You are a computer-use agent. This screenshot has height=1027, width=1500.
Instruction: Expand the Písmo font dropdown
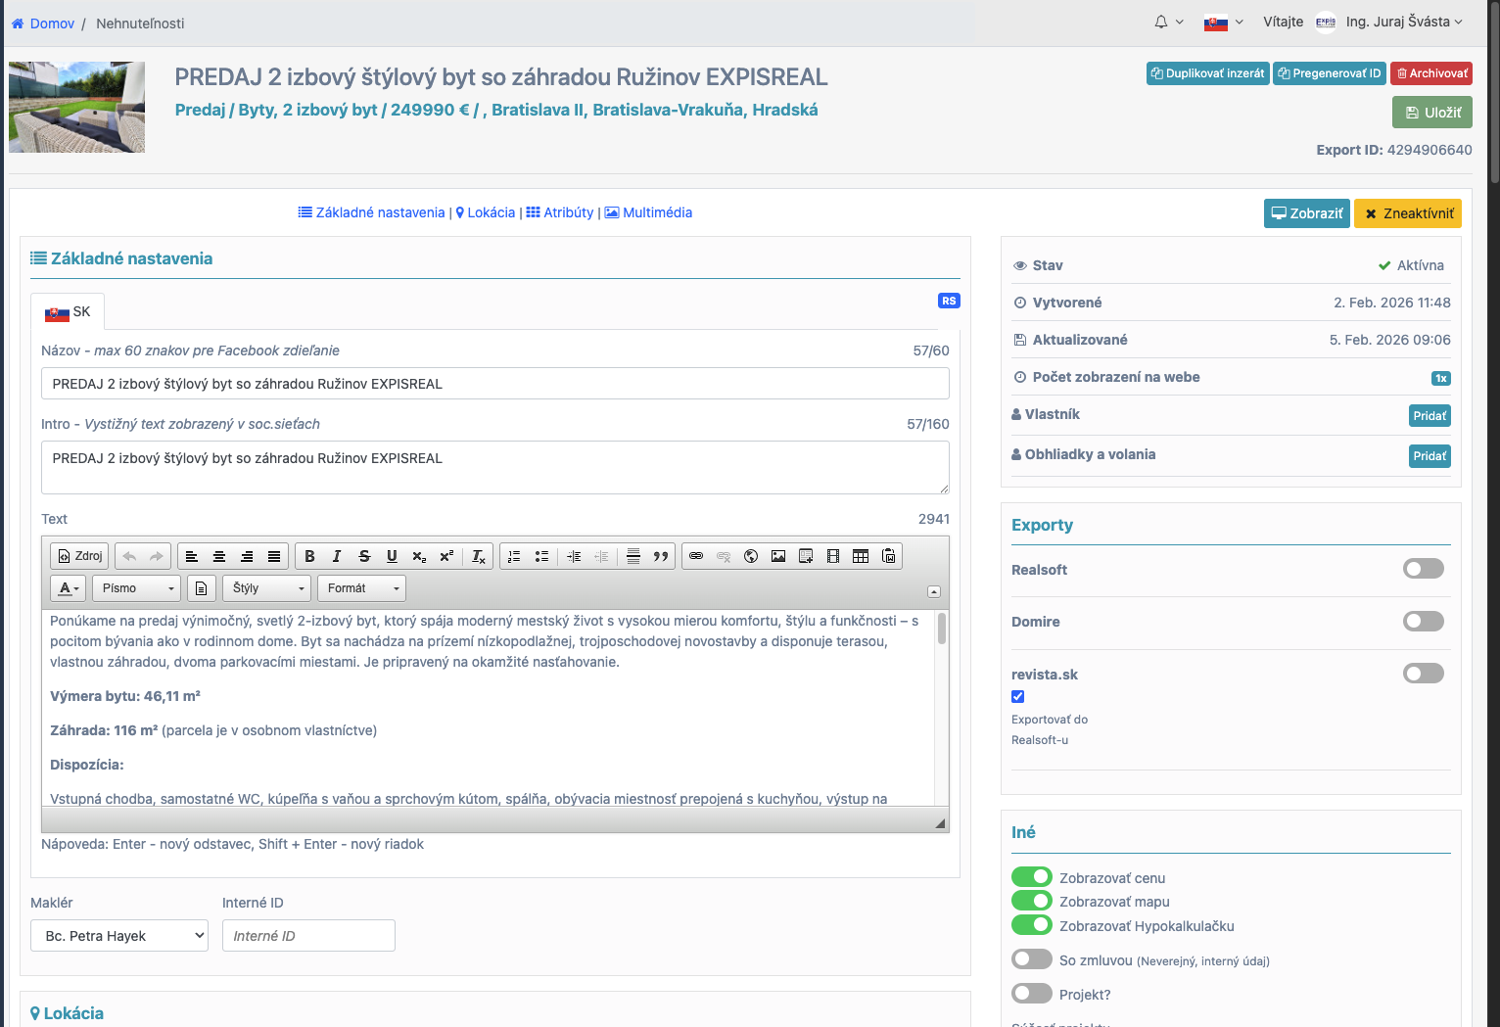pyautogui.click(x=139, y=588)
